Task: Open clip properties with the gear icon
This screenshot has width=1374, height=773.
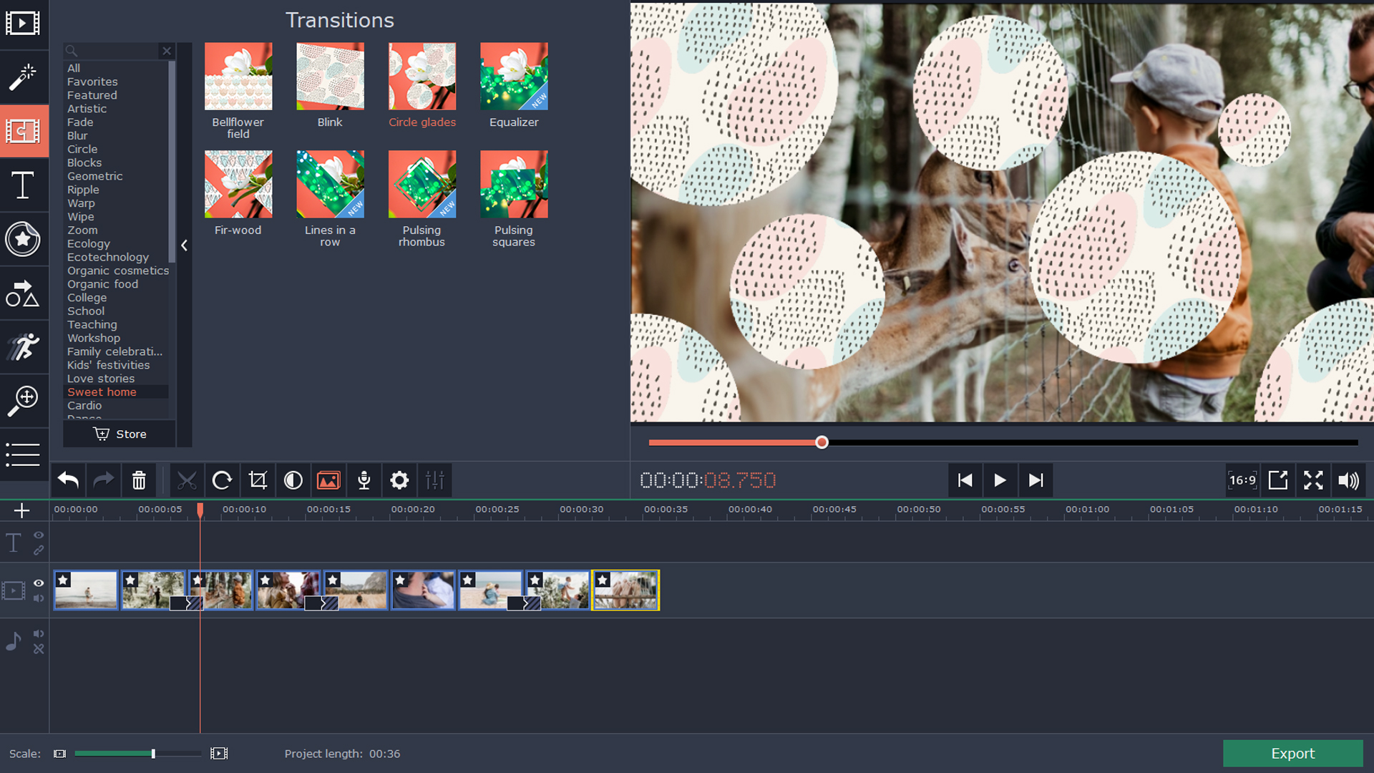Action: (x=399, y=480)
